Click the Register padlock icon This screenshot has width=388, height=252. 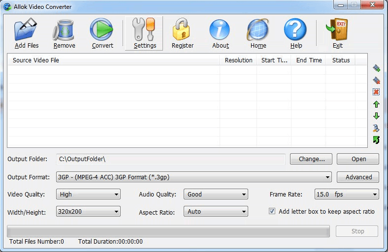pyautogui.click(x=182, y=29)
